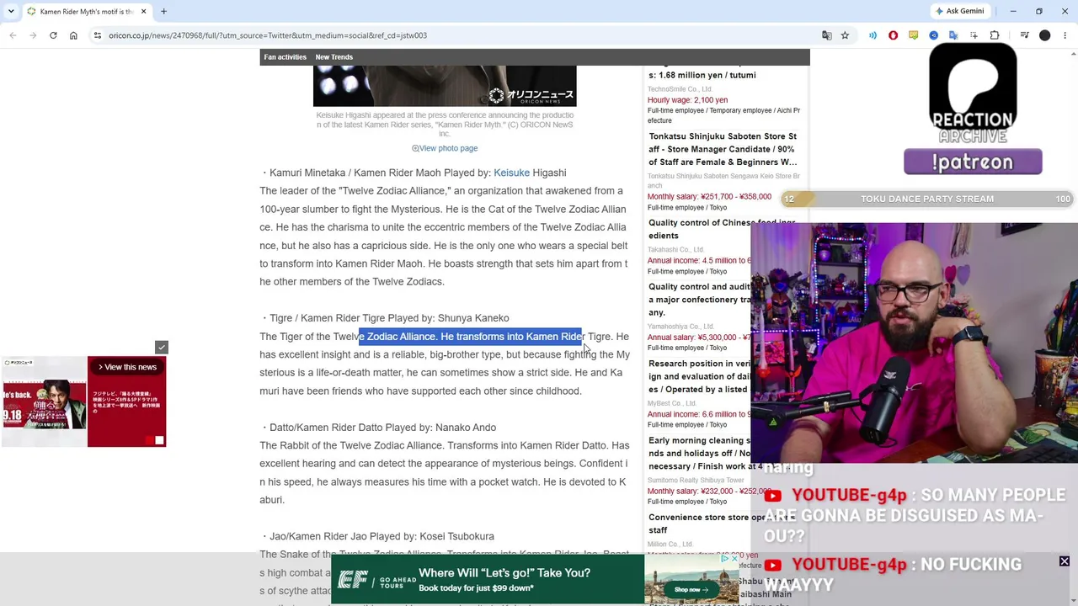The height and width of the screenshot is (606, 1078).
Task: Click the Keisuke Higashi press conference photo
Action: 445,86
